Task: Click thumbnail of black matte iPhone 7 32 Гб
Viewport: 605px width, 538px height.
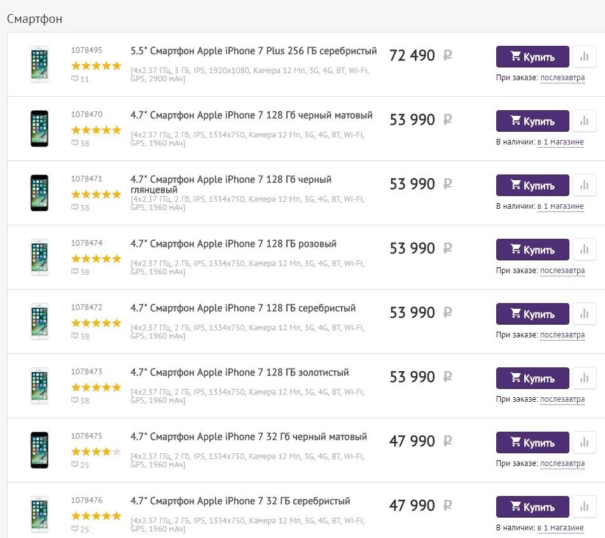Action: click(x=39, y=450)
